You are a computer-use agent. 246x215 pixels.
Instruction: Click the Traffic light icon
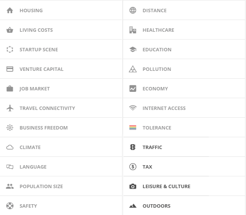coord(133,147)
